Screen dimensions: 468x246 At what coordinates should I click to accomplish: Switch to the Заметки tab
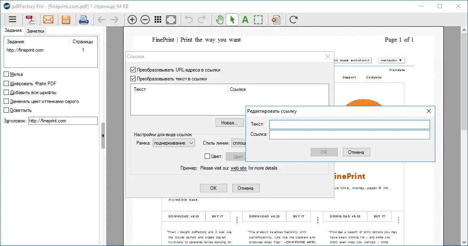(35, 30)
